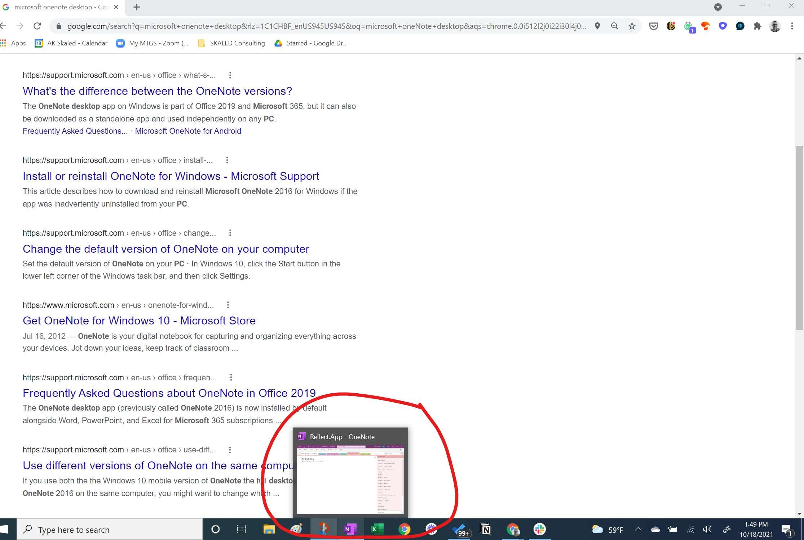This screenshot has height=540, width=804.
Task: Click the page vertical scrollbar thumb
Action: pyautogui.click(x=799, y=238)
